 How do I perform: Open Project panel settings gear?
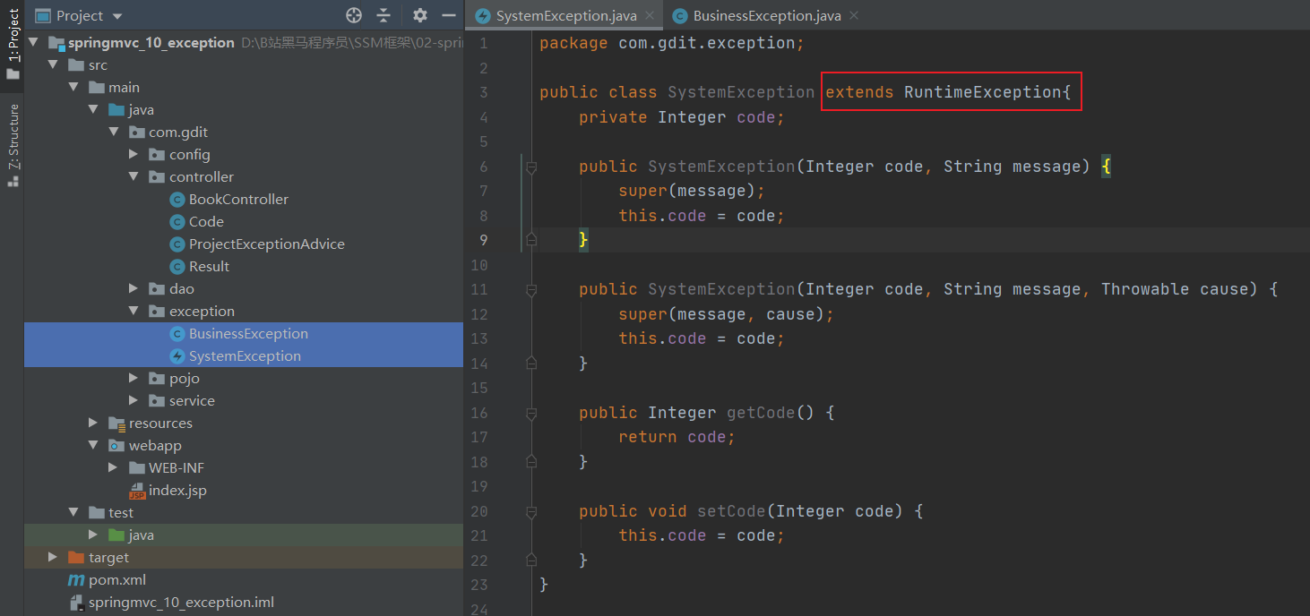point(420,15)
